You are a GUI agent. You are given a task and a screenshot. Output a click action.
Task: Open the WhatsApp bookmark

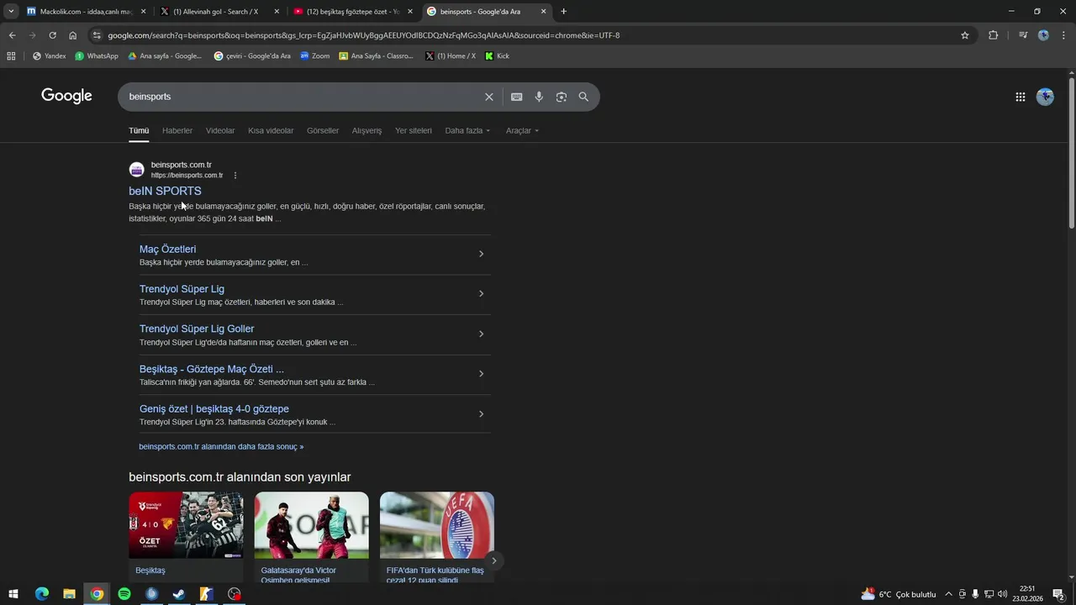pyautogui.click(x=97, y=56)
